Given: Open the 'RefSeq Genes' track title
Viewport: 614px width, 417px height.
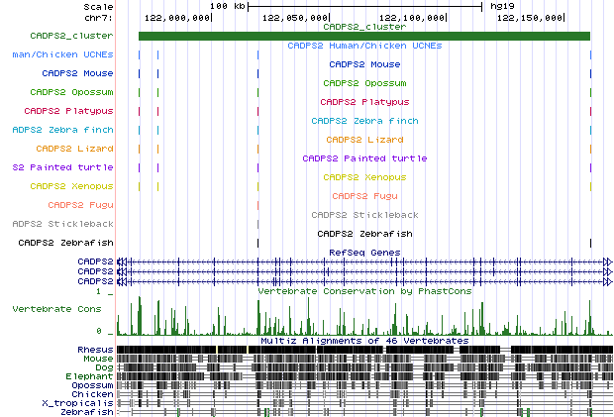Looking at the screenshot, I should click(364, 254).
